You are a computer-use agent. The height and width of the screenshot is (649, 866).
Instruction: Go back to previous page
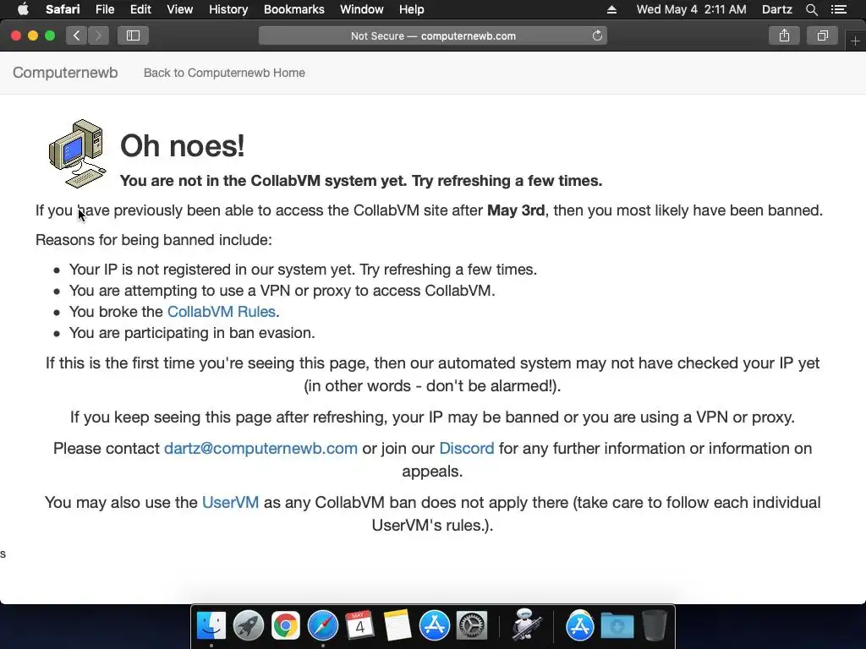76,35
